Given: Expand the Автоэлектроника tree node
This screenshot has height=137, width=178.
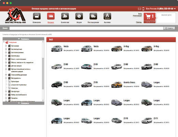Looking at the screenshot, I should 6,52.
